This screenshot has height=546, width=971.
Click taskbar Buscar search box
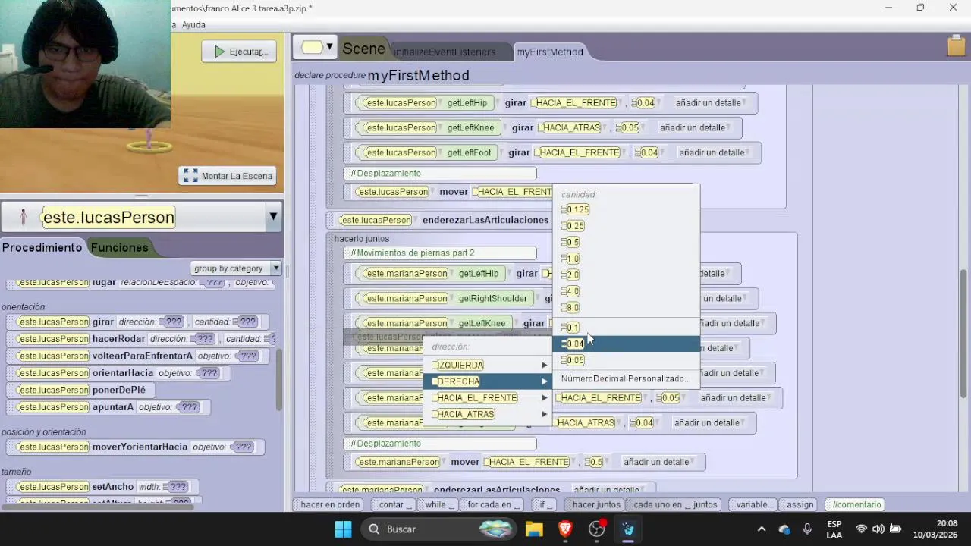(440, 529)
